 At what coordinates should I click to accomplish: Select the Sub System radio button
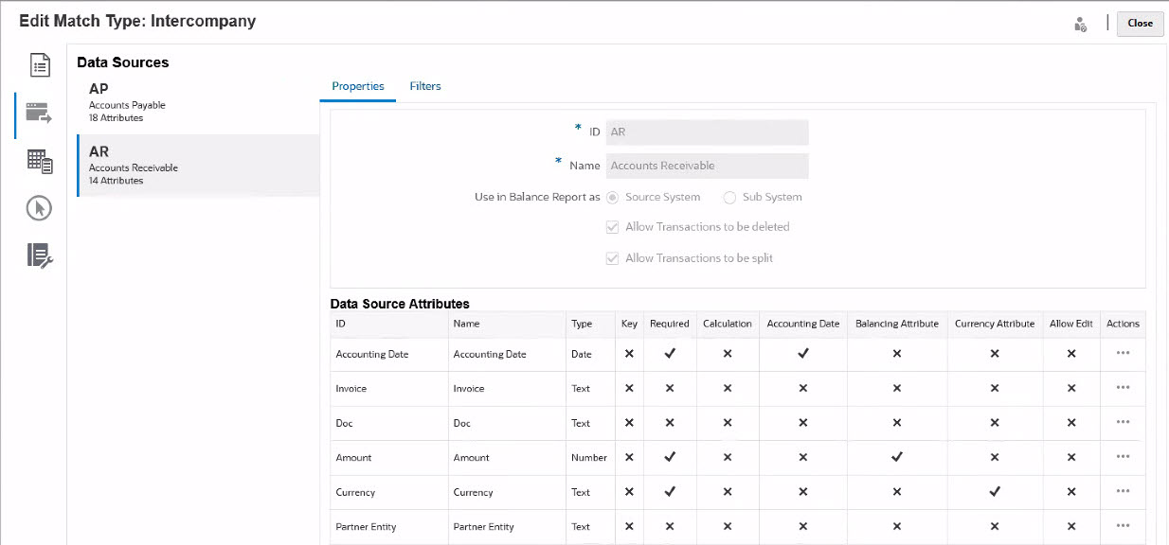point(729,198)
